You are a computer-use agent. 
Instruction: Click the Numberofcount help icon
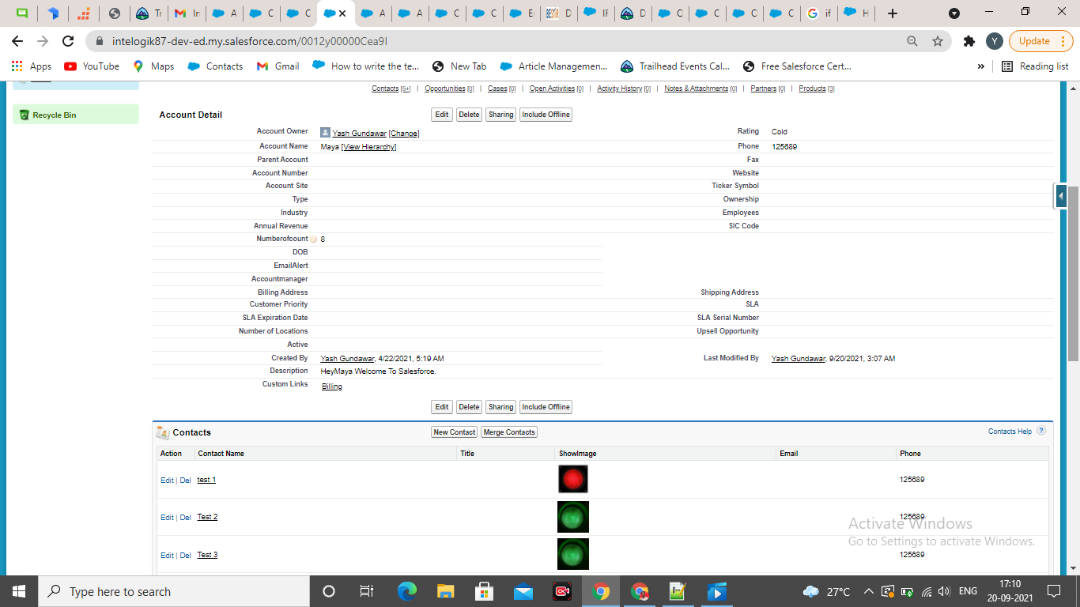click(x=313, y=239)
